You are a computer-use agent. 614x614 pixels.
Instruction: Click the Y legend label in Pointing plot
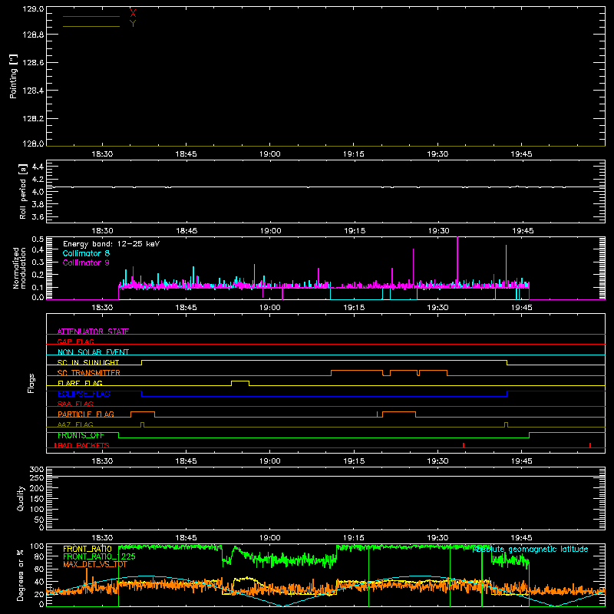click(133, 24)
